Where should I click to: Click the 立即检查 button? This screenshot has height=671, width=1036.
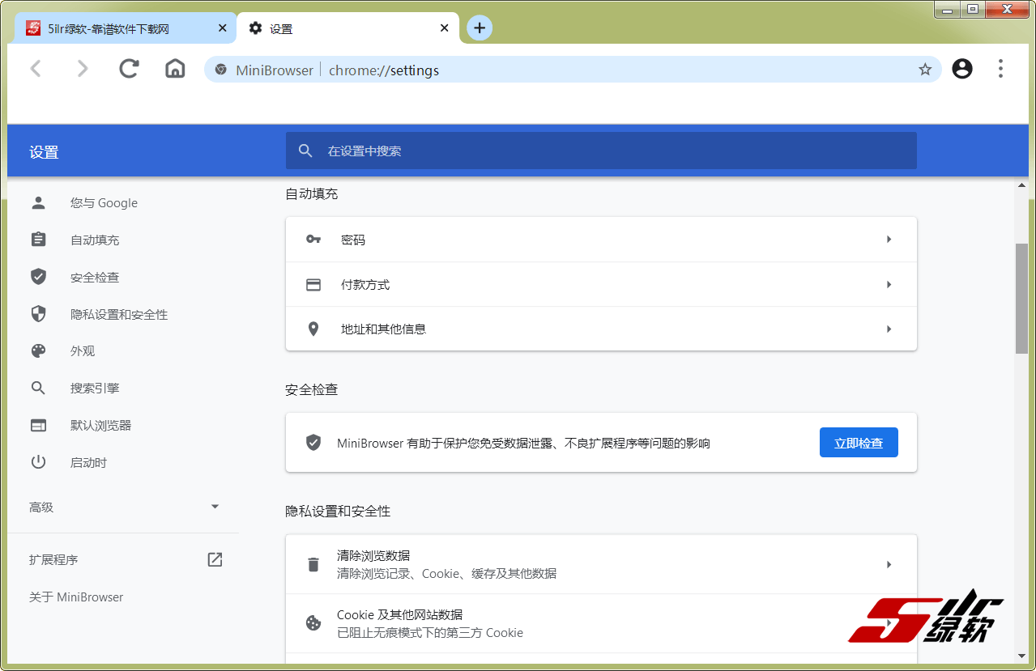click(859, 443)
